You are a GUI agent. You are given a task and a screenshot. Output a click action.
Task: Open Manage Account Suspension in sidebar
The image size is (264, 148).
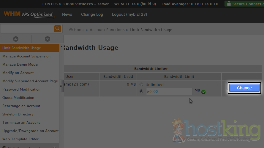[26, 56]
